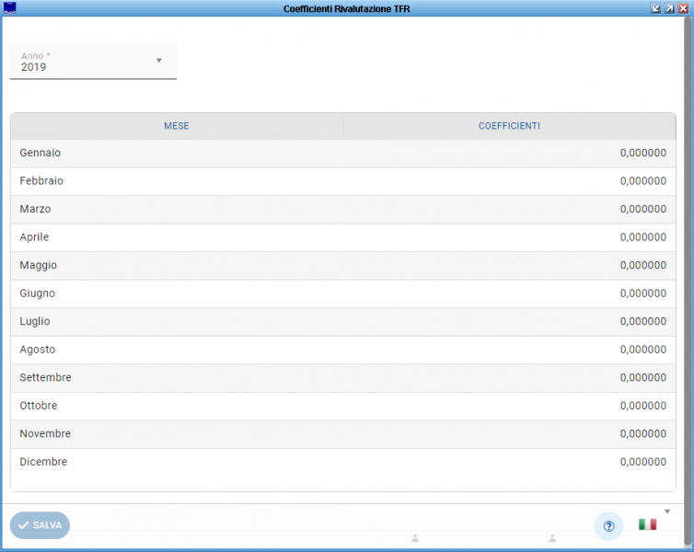Screen dimensions: 694x552
Task: Open the Anno year dropdown
Action: click(93, 61)
